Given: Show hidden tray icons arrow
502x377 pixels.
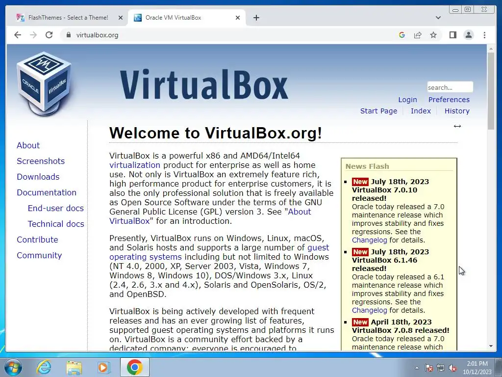Looking at the screenshot, I should [x=417, y=368].
